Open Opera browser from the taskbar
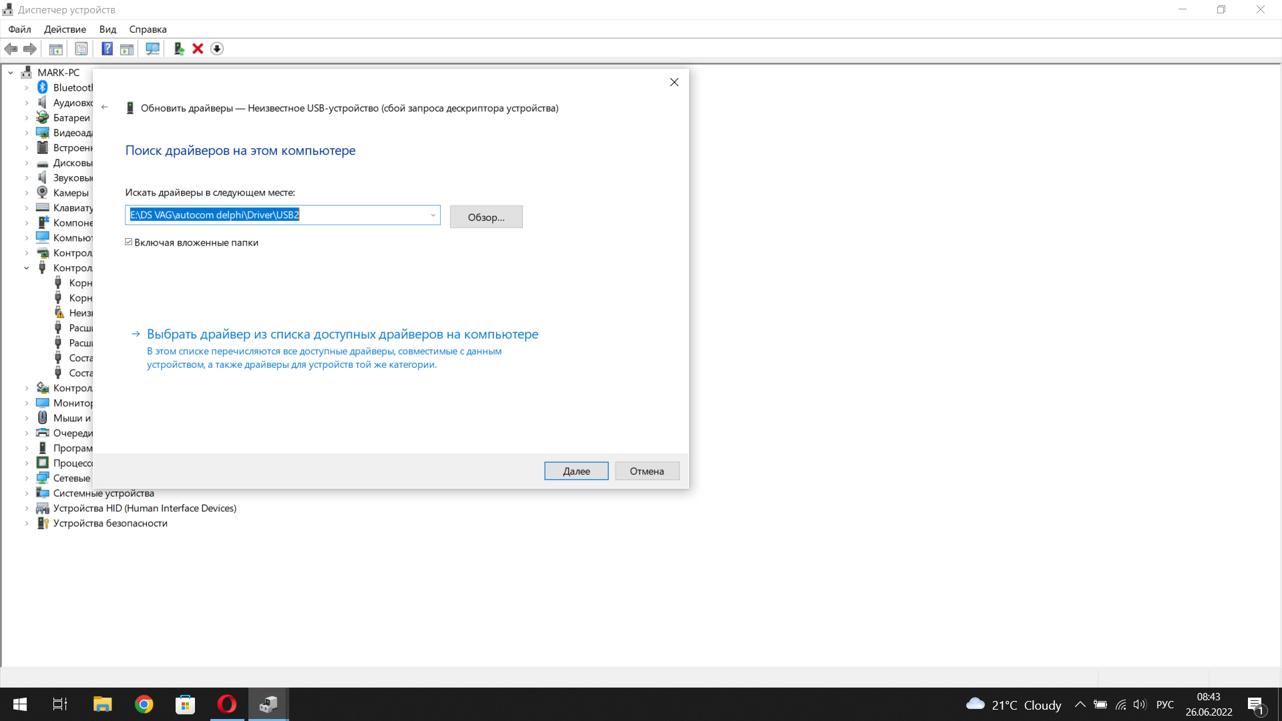Screen dimensions: 1282x721 tap(226, 704)
